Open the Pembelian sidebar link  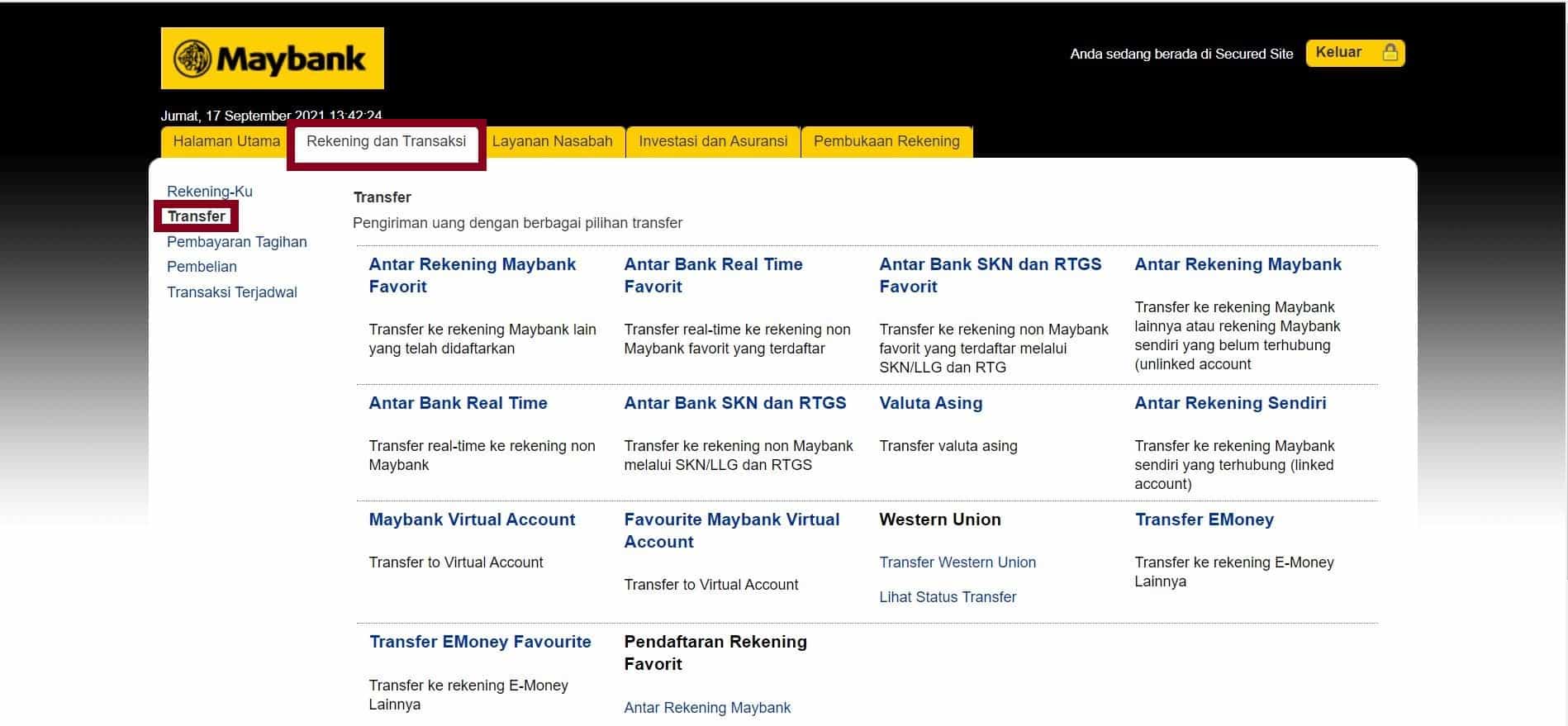point(202,267)
